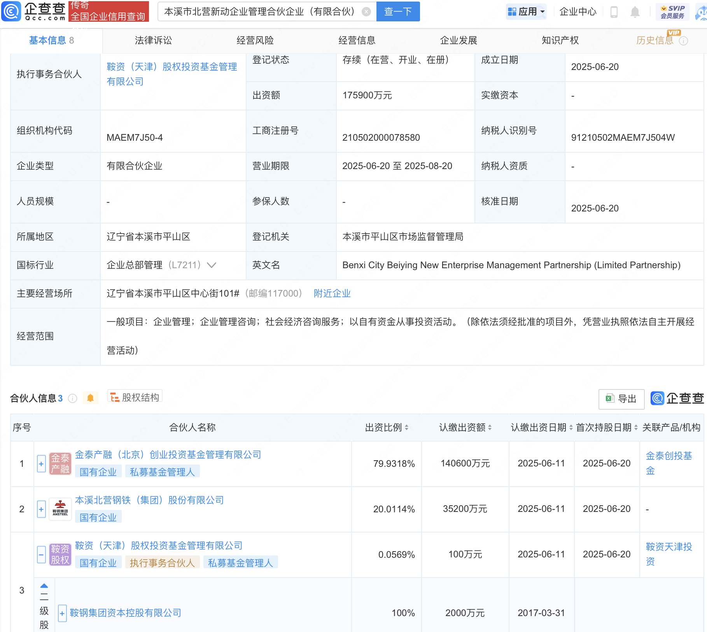
Task: Open executive partner 鞍资（天津）股权投资基金管理 link
Action: click(172, 74)
